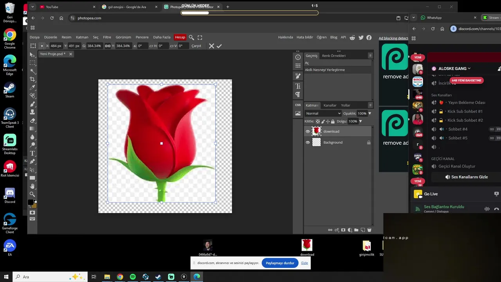
Task: Select the Eyedropper tool
Action: tap(32, 88)
